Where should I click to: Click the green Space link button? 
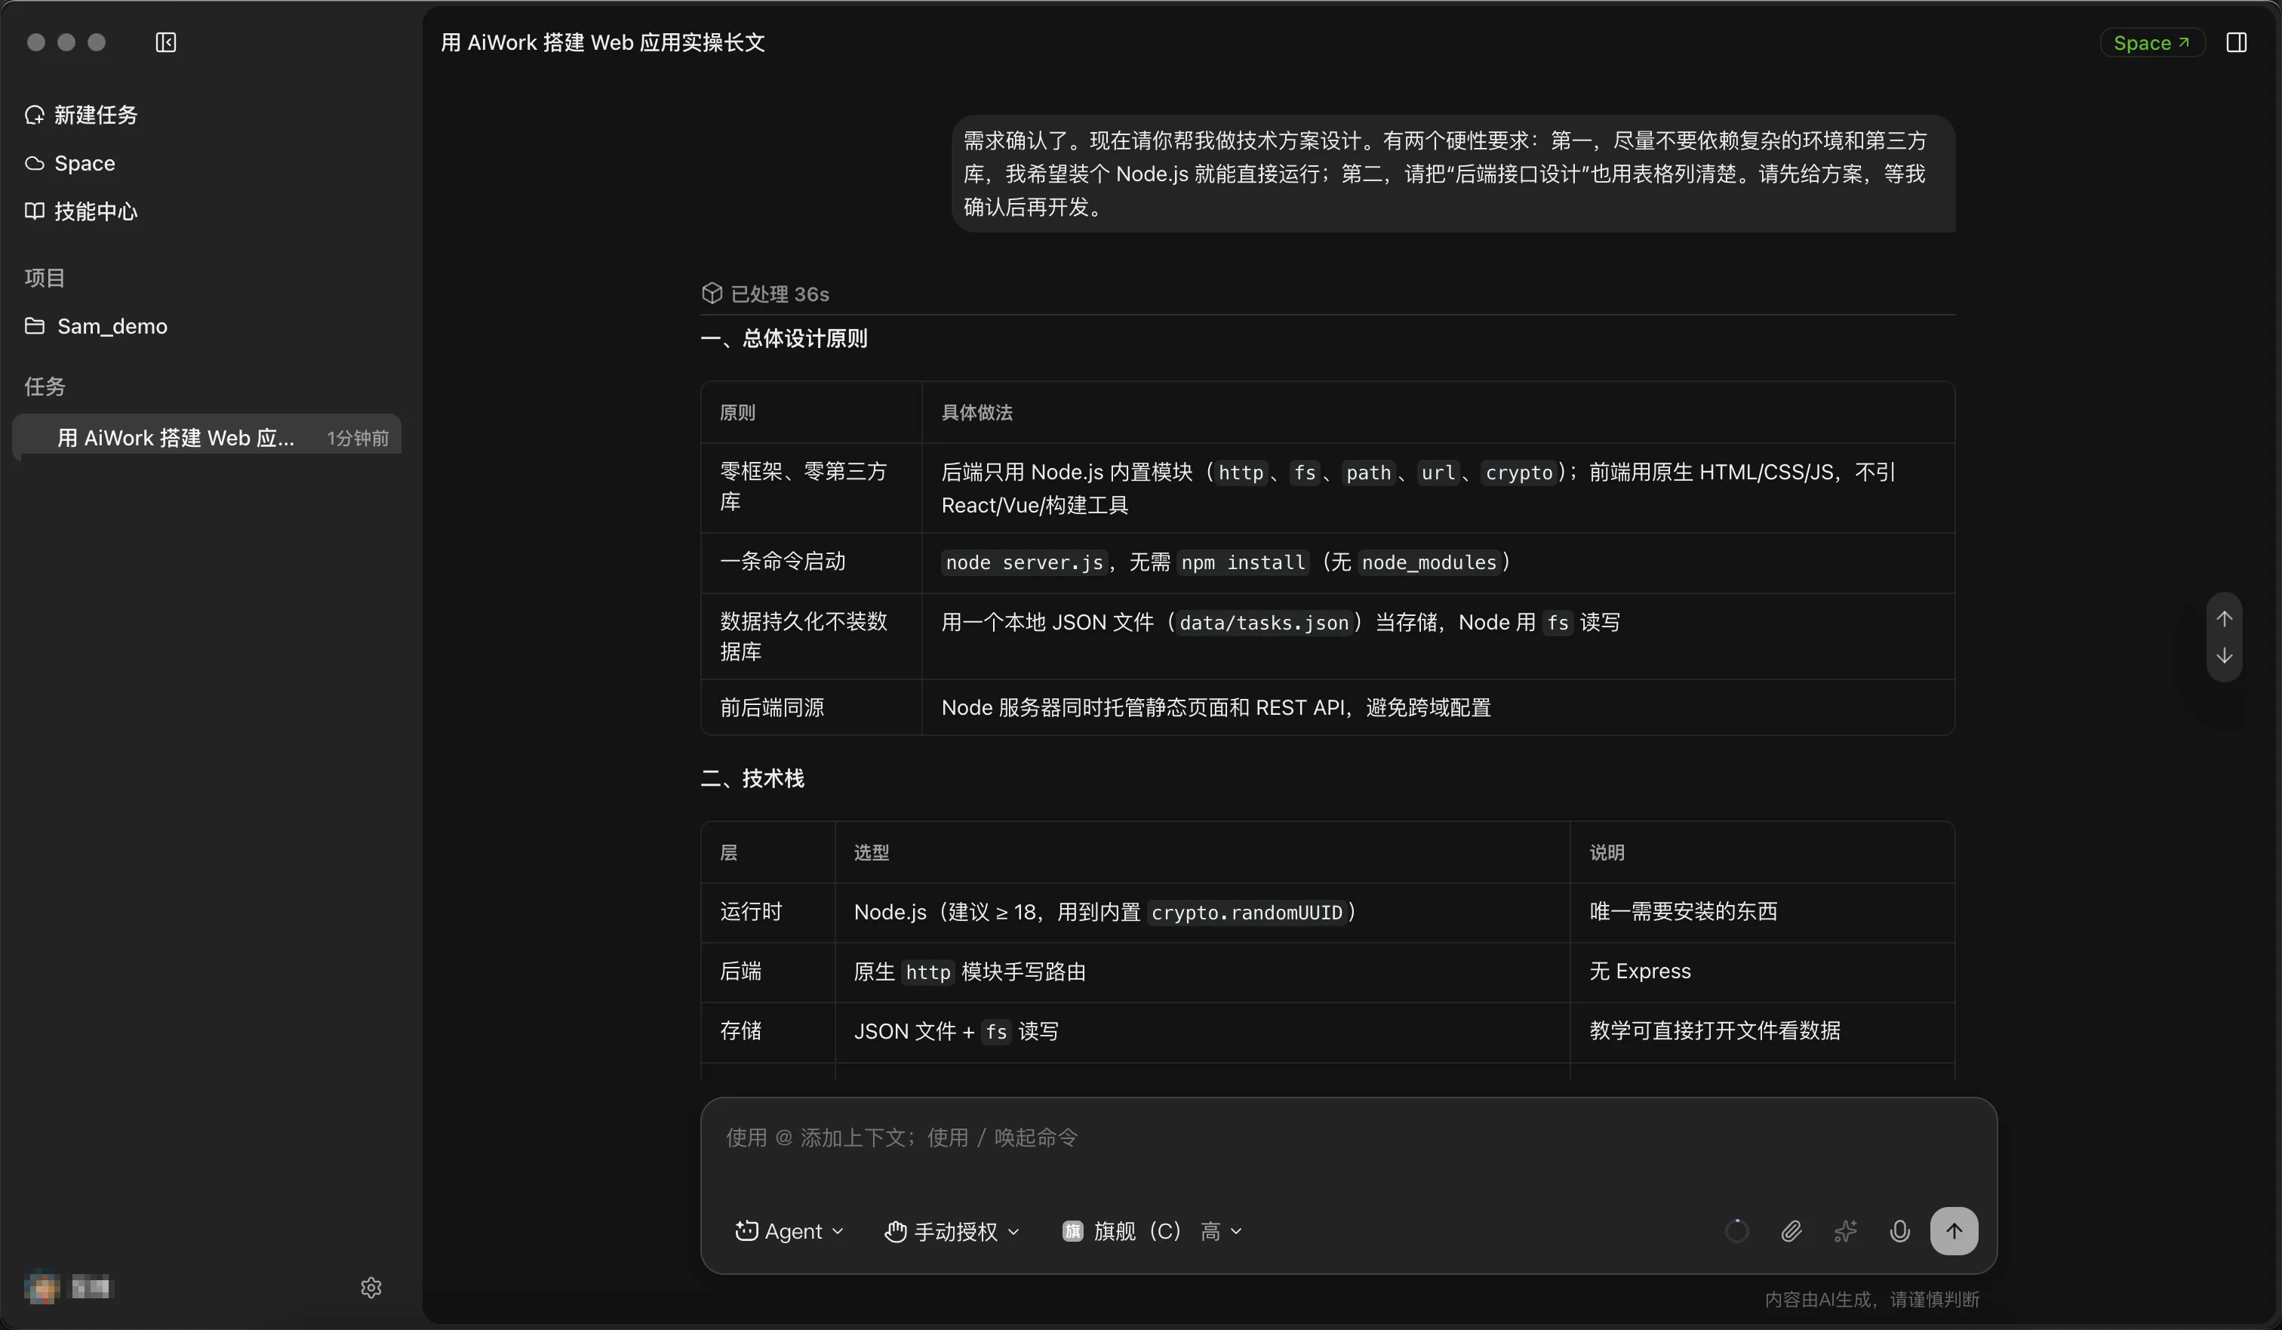click(x=2151, y=42)
